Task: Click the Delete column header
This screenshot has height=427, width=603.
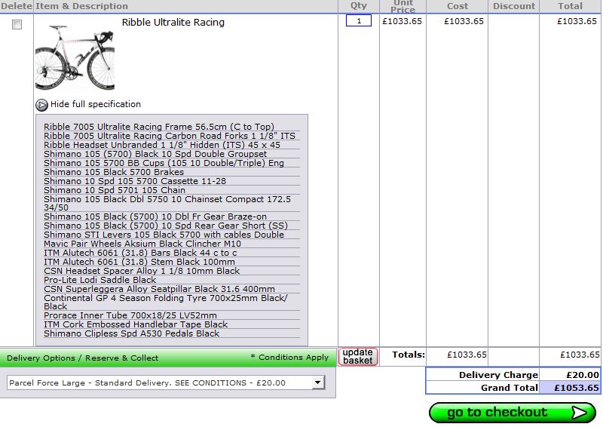Action: coord(17,6)
